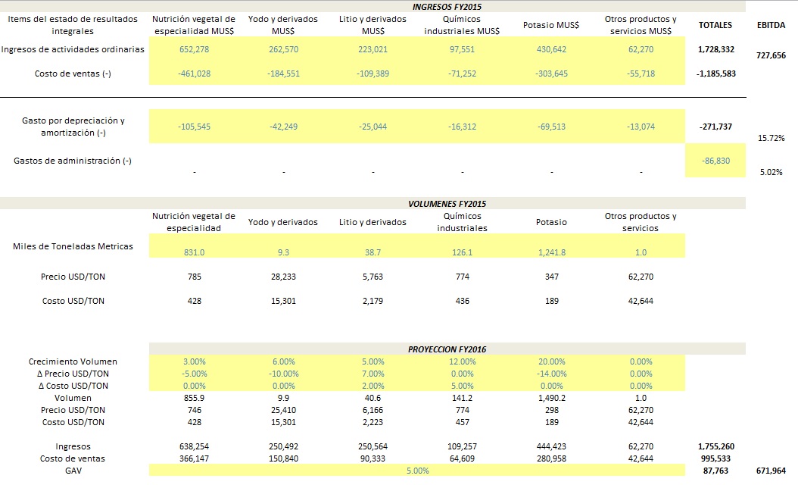Image resolution: width=798 pixels, height=485 pixels.
Task: Select the projected Yodo price 25,410
Action: 283,410
